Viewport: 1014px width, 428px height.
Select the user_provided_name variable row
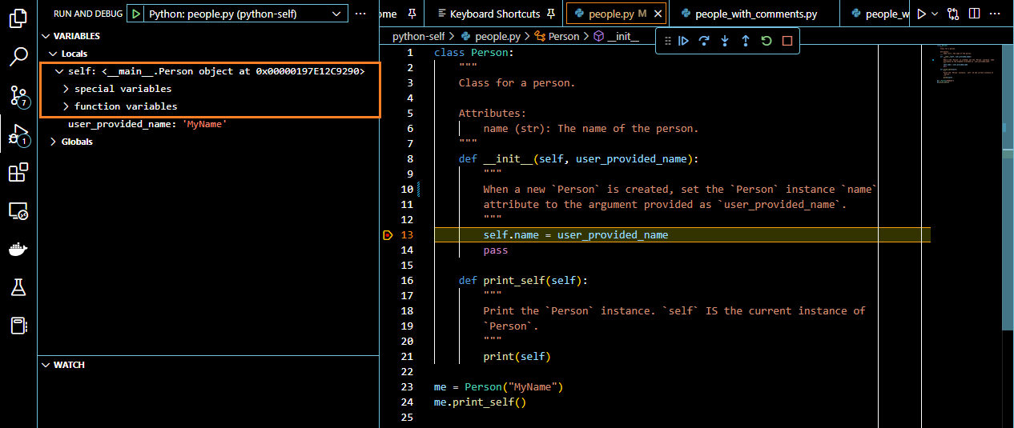209,124
